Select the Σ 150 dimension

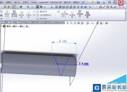click(x=63, y=41)
